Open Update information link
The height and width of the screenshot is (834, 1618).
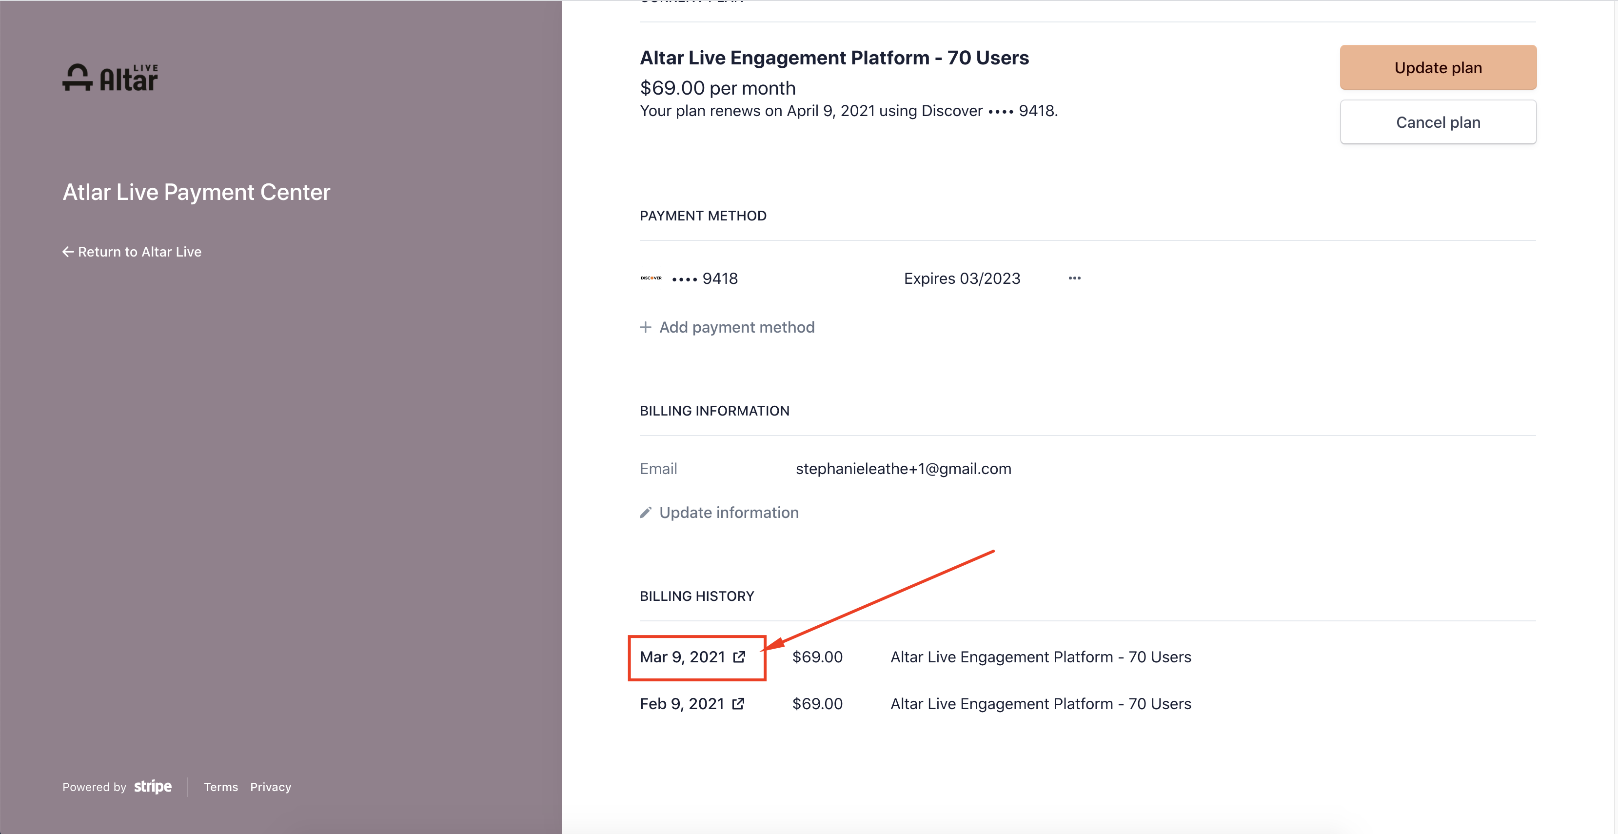(729, 513)
